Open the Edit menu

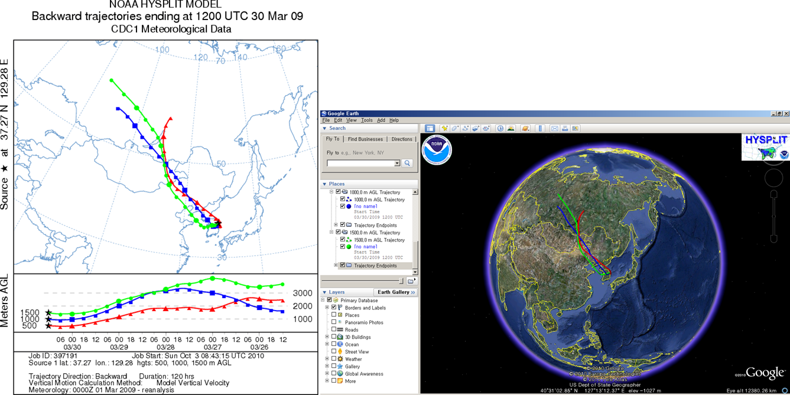[x=338, y=120]
